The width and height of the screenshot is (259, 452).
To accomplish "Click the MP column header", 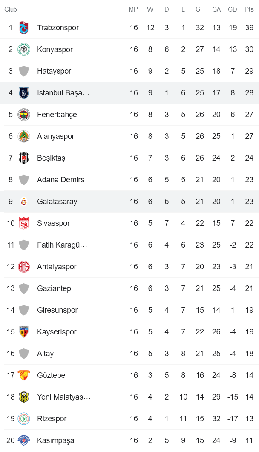I will (x=133, y=9).
